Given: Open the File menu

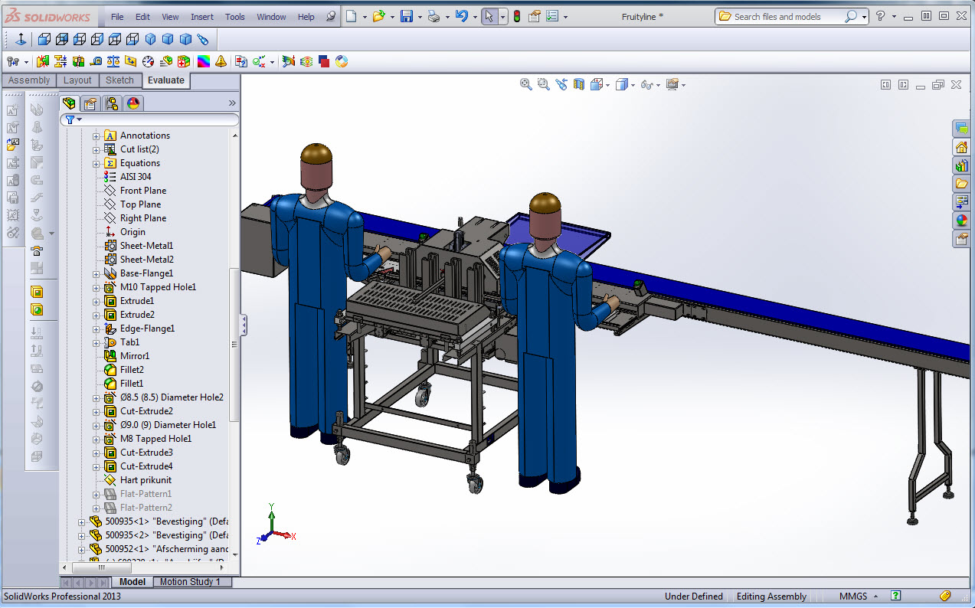Looking at the screenshot, I should [x=117, y=17].
